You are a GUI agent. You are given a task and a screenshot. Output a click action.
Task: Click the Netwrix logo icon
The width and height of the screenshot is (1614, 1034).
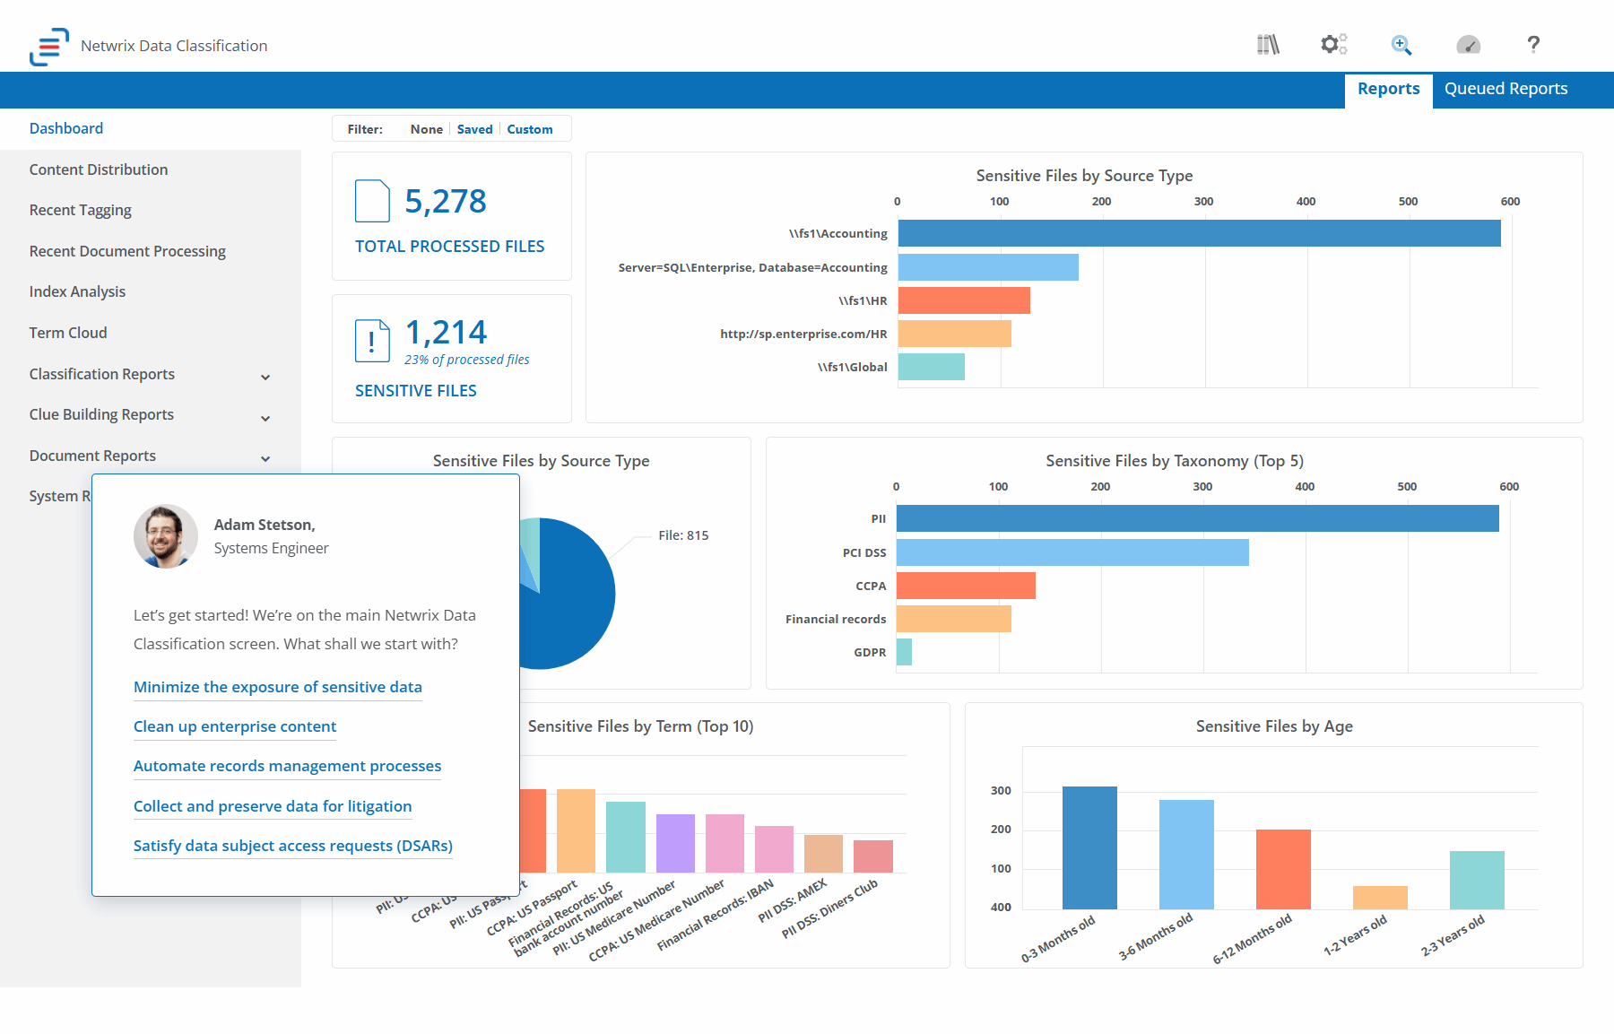pyautogui.click(x=48, y=46)
